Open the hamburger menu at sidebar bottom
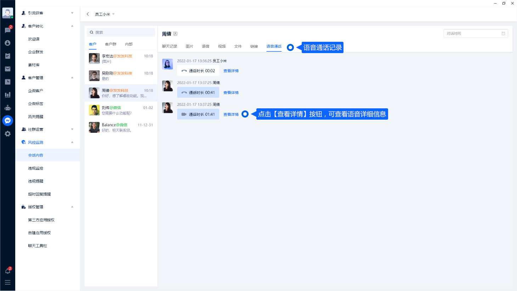Screen dimensions: 517x291 click(x=7, y=283)
